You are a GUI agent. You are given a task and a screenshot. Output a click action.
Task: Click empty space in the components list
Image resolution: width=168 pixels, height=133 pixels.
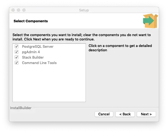pyautogui.click(x=49, y=84)
